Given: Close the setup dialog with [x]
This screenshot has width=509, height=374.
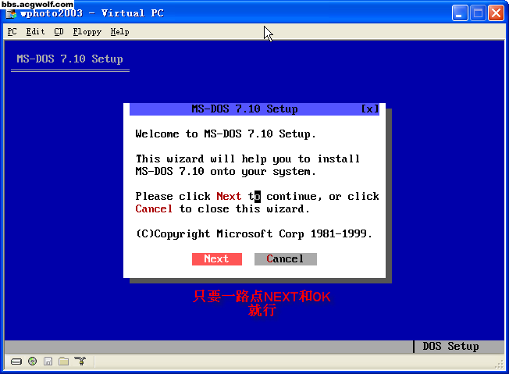Looking at the screenshot, I should pyautogui.click(x=370, y=109).
